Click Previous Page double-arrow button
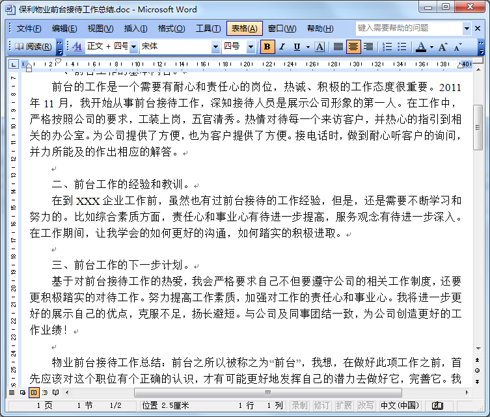The height and width of the screenshot is (417, 490). coord(478,360)
